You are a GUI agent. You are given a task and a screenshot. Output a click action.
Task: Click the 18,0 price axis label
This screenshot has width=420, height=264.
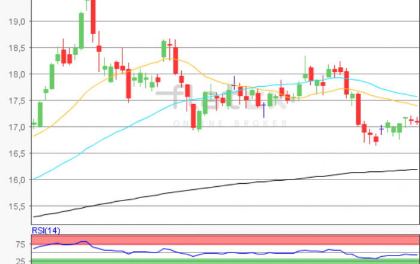pos(17,74)
